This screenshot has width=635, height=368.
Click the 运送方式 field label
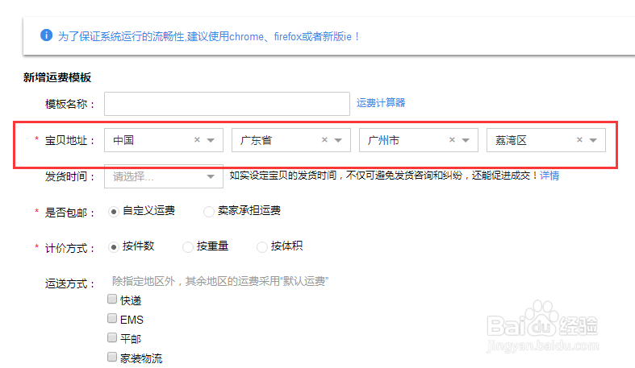[x=70, y=283]
